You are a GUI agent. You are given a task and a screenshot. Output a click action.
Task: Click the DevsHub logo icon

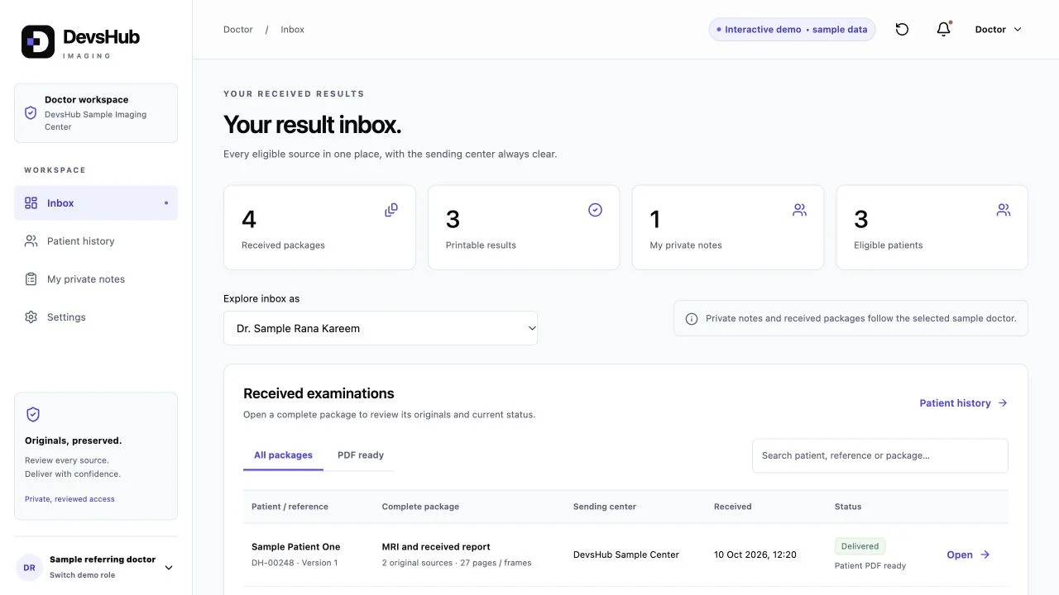click(x=38, y=41)
